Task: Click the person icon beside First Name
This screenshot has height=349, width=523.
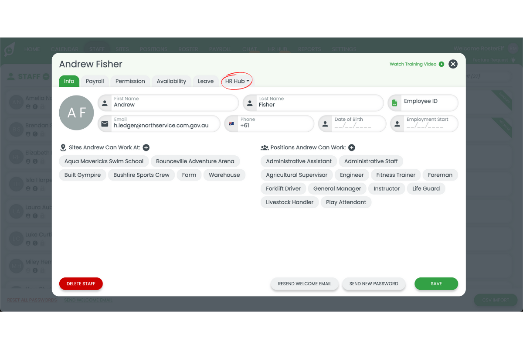Action: (105, 103)
